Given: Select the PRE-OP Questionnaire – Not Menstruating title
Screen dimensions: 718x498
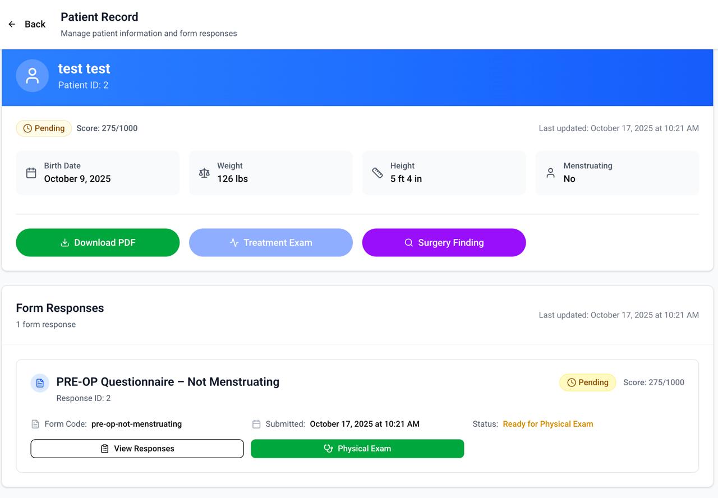Looking at the screenshot, I should tap(168, 382).
